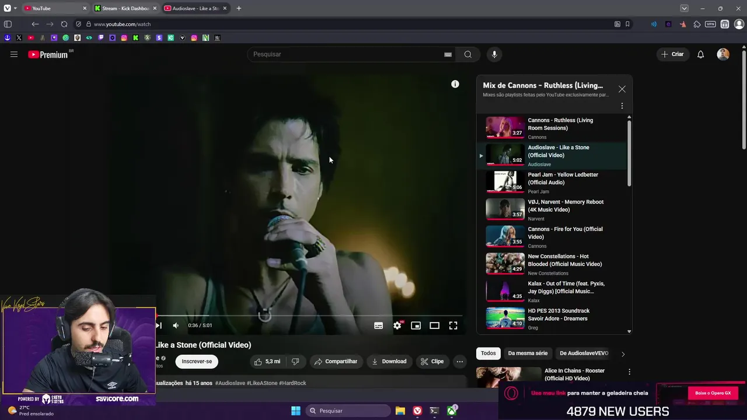The height and width of the screenshot is (420, 747).
Task: Click the Download button
Action: pos(389,362)
